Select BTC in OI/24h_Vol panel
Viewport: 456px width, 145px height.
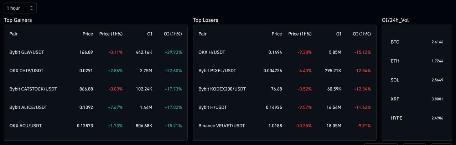coord(417,42)
